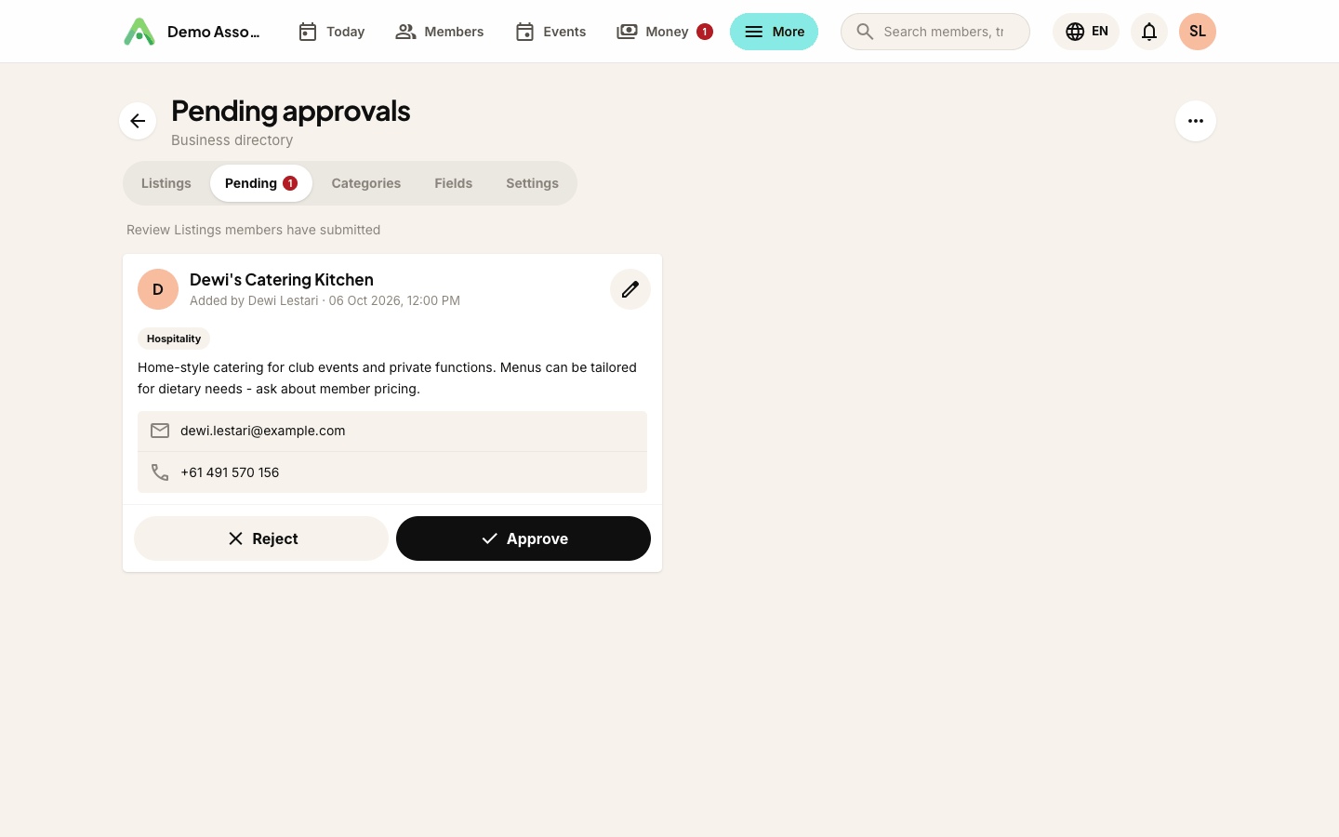Open the Money section
The width and height of the screenshot is (1339, 837).
[664, 32]
